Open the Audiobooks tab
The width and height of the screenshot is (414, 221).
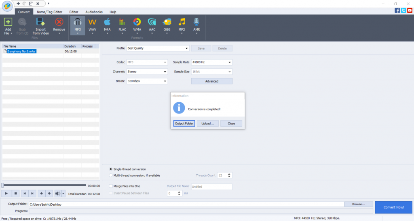pyautogui.click(x=94, y=12)
